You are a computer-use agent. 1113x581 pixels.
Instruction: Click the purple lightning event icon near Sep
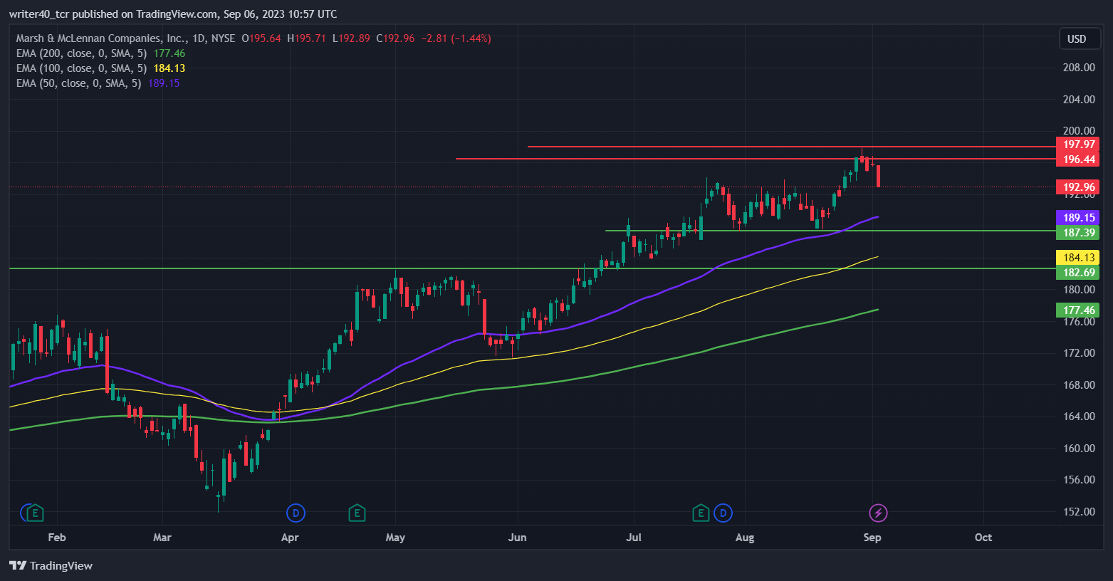click(879, 513)
